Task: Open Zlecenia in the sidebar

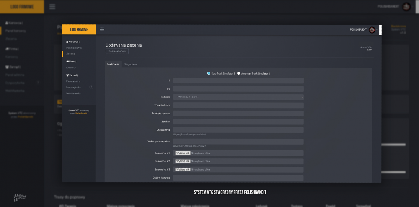Action: pyautogui.click(x=71, y=54)
